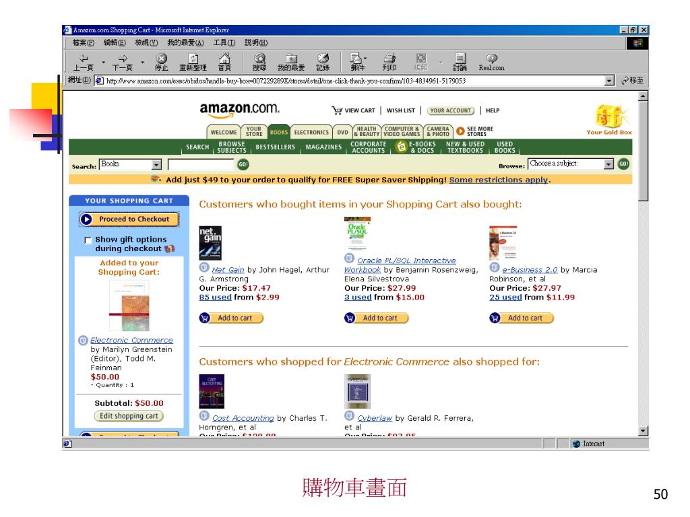Click the Your Account button
The width and height of the screenshot is (690, 517).
[x=451, y=110]
